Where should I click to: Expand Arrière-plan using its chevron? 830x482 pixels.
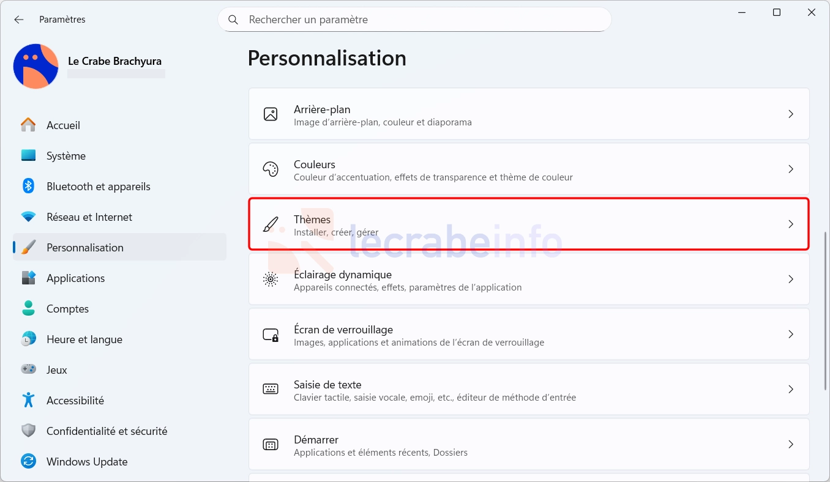(x=791, y=114)
